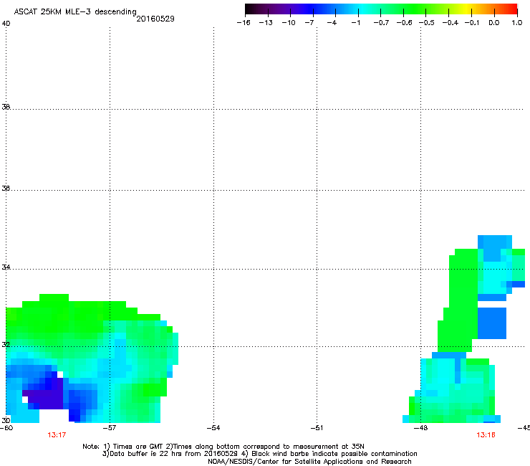Click the -0.4 label on the color scale
Screen dimensions: 530x466
pos(450,23)
